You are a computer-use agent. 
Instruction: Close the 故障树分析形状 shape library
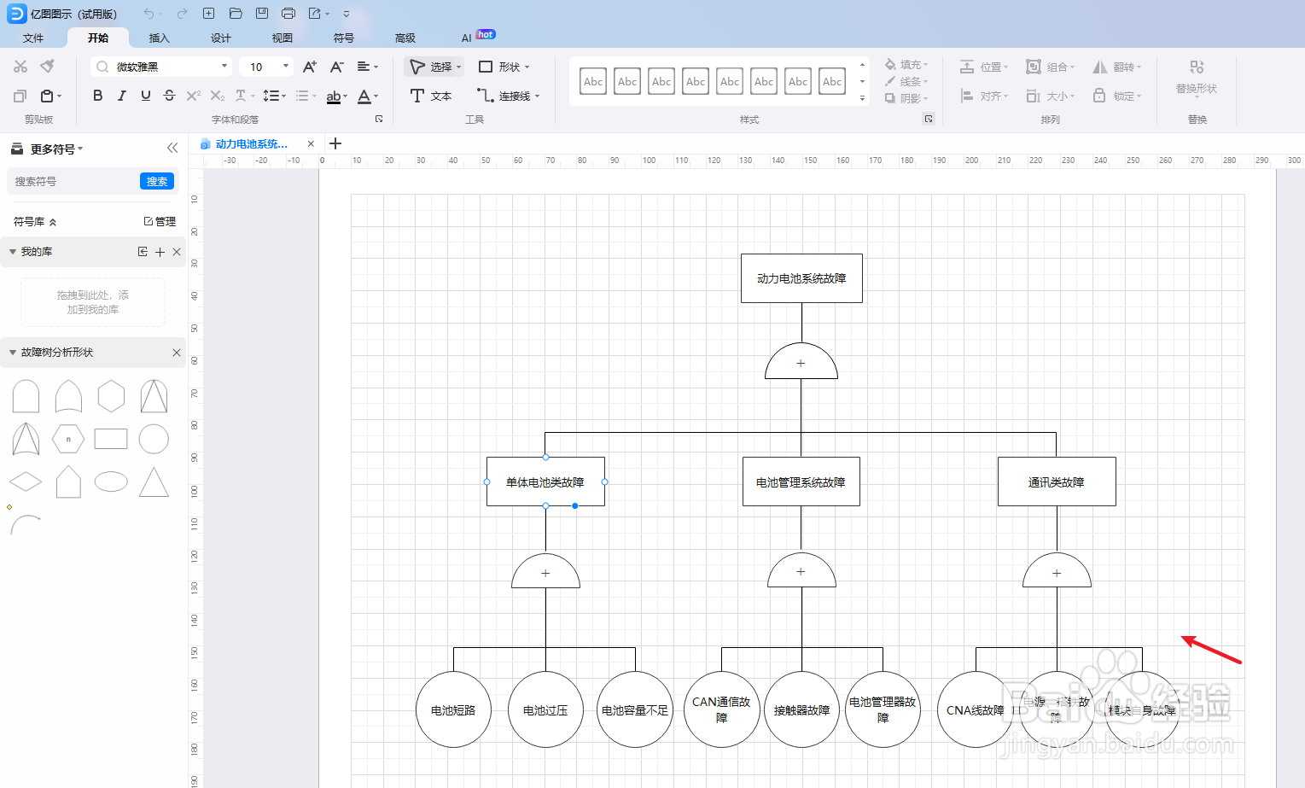[x=177, y=353]
